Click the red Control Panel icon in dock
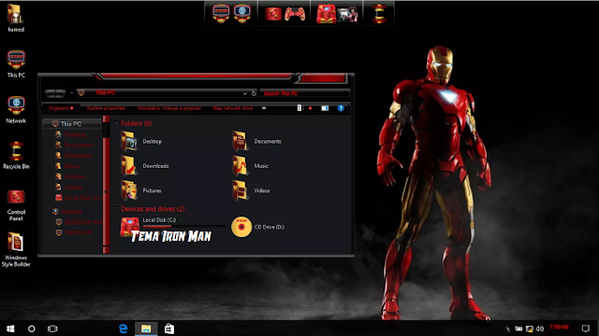Screen dimensions: 599x336 tap(273, 14)
